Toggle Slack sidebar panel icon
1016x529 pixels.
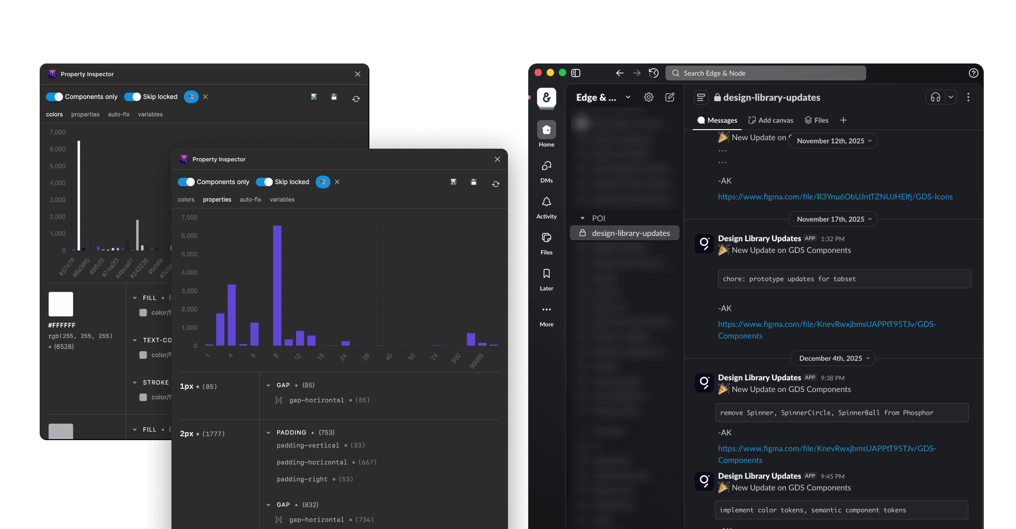click(x=576, y=73)
